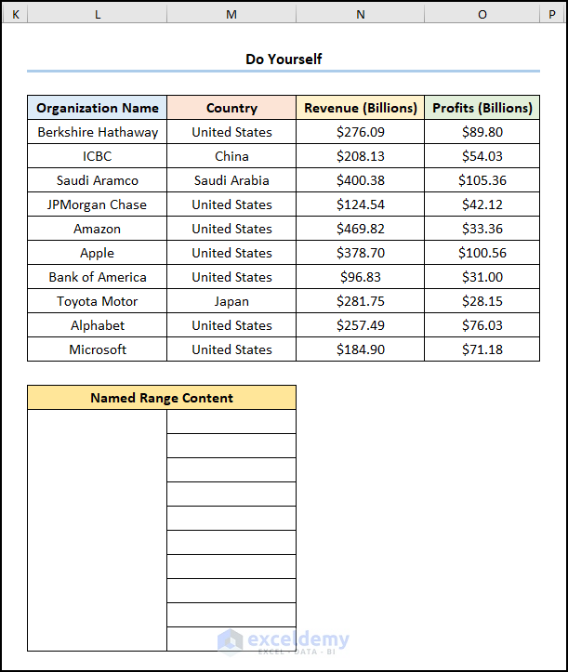The width and height of the screenshot is (568, 672).
Task: Select the first empty Named Range output cell
Action: pos(231,422)
